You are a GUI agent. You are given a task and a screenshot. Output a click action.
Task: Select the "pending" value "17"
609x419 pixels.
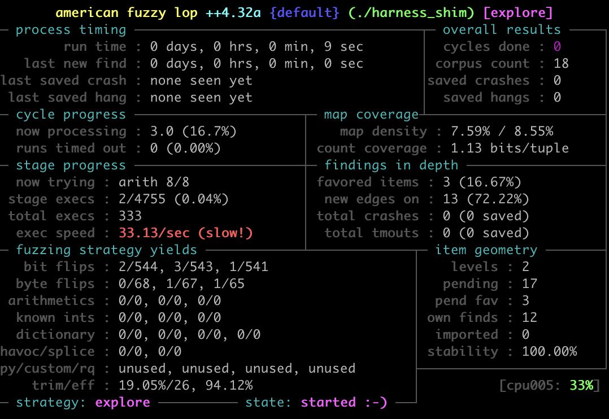[529, 284]
